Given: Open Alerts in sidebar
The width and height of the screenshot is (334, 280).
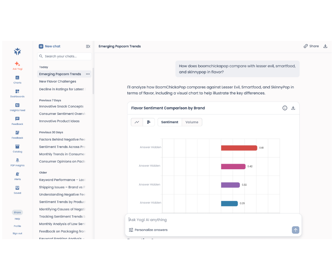Looking at the screenshot, I should coord(17,176).
